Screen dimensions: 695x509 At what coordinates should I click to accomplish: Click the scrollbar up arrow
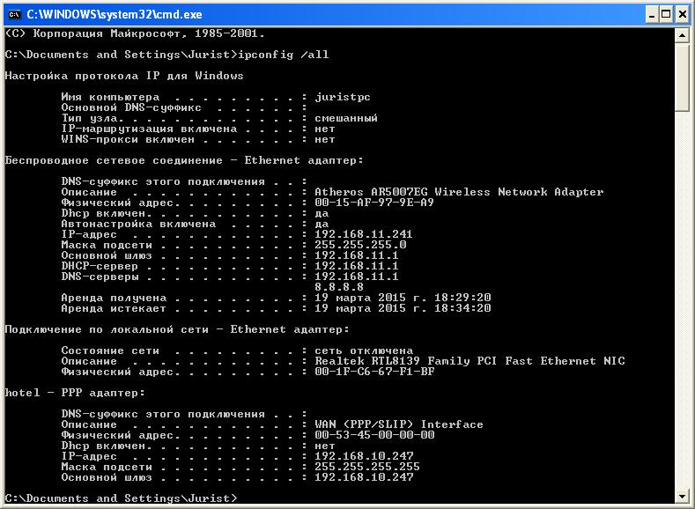[x=683, y=34]
